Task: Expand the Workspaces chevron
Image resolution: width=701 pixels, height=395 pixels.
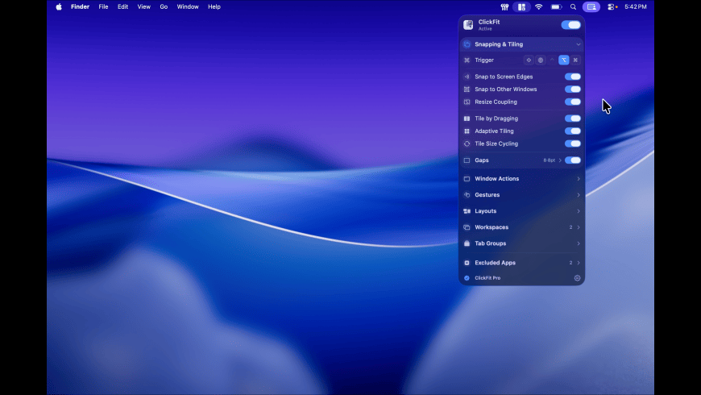Action: (578, 227)
